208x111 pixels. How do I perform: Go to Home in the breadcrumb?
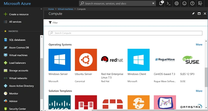coord(51,9)
